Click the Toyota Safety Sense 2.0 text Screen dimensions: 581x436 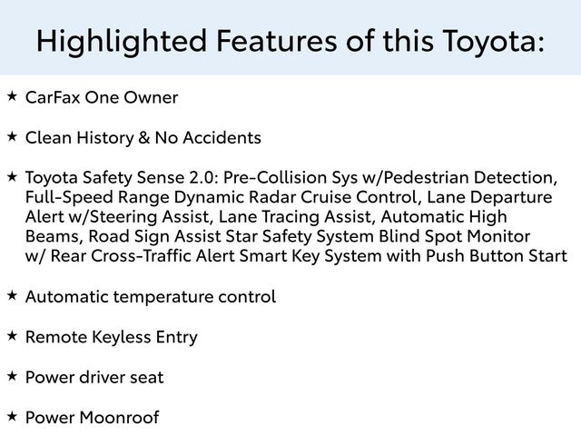119,176
